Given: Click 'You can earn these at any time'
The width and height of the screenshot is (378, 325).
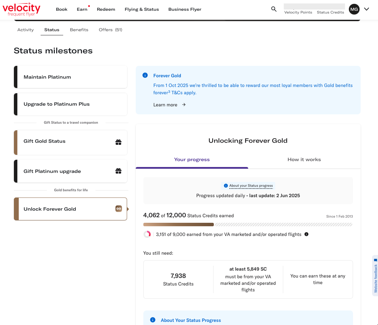Looking at the screenshot, I should tap(318, 279).
